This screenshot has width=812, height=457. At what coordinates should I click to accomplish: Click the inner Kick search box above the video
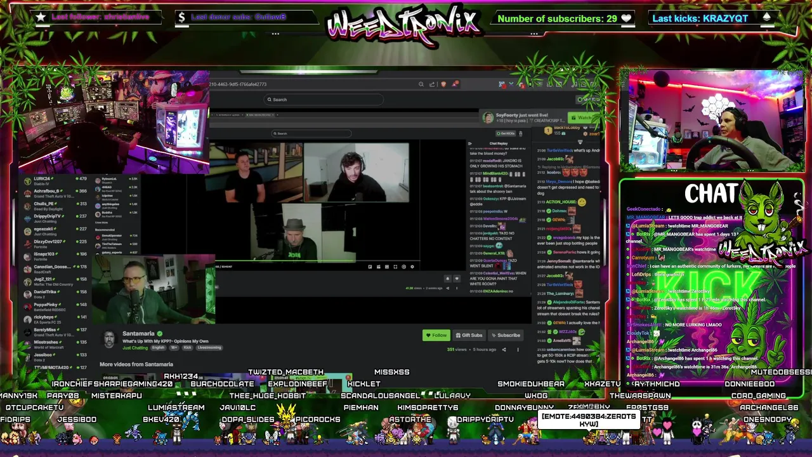(311, 133)
